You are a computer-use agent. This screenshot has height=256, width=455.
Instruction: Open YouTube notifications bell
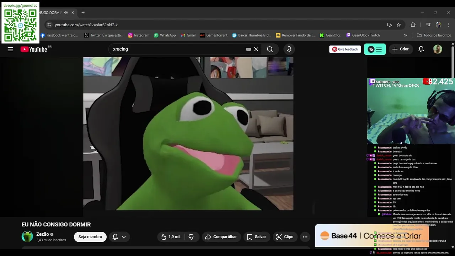click(x=421, y=49)
